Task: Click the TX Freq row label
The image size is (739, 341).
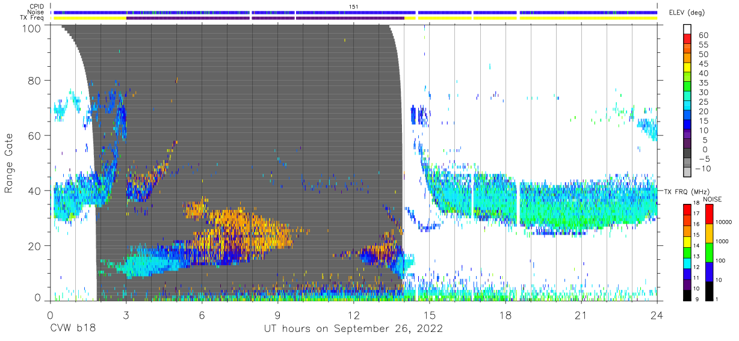Action: [33, 17]
